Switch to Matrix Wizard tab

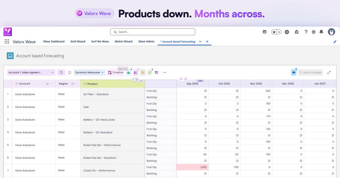coord(124,42)
